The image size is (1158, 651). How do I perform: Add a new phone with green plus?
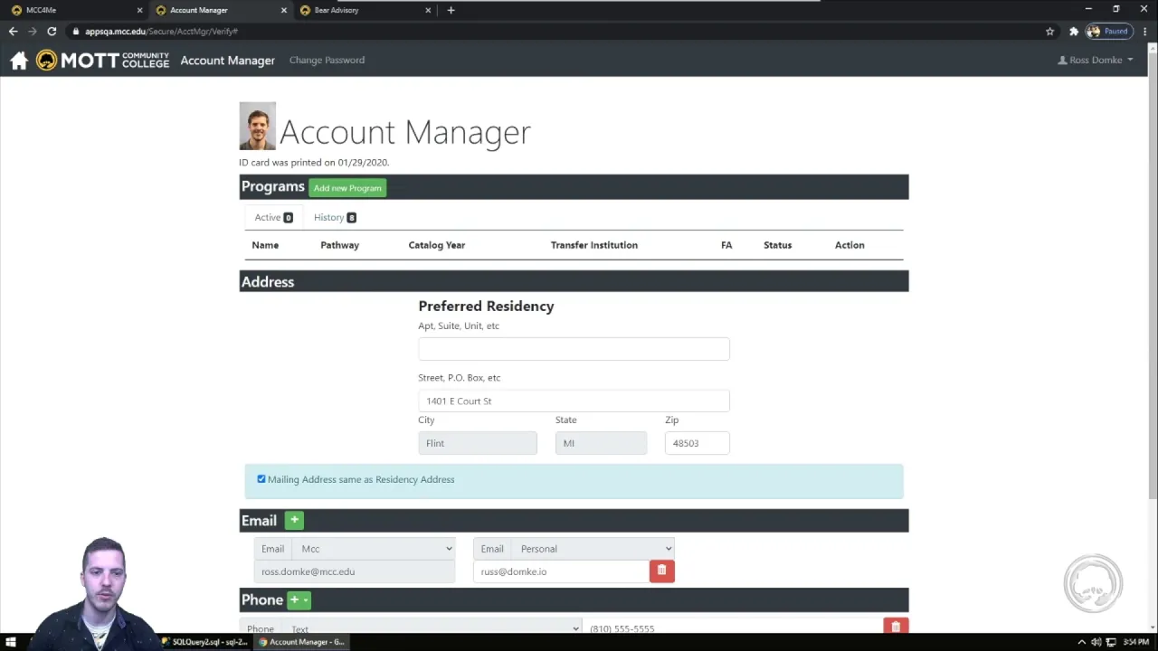tap(299, 599)
